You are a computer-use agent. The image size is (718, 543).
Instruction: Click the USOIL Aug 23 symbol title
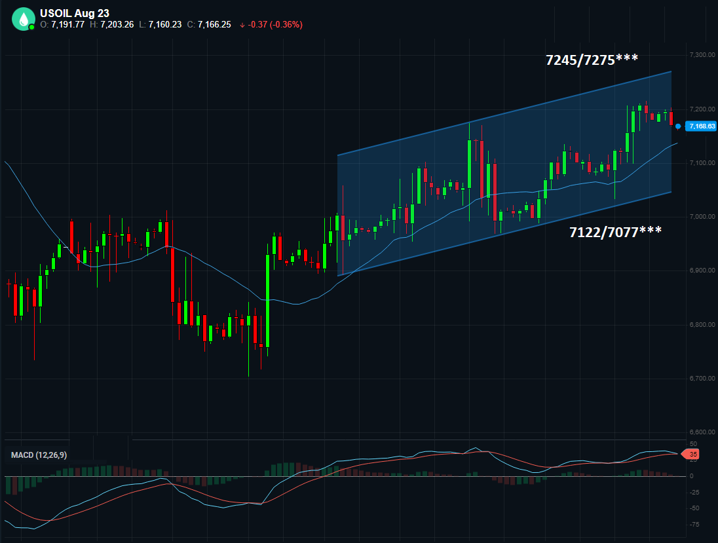75,13
